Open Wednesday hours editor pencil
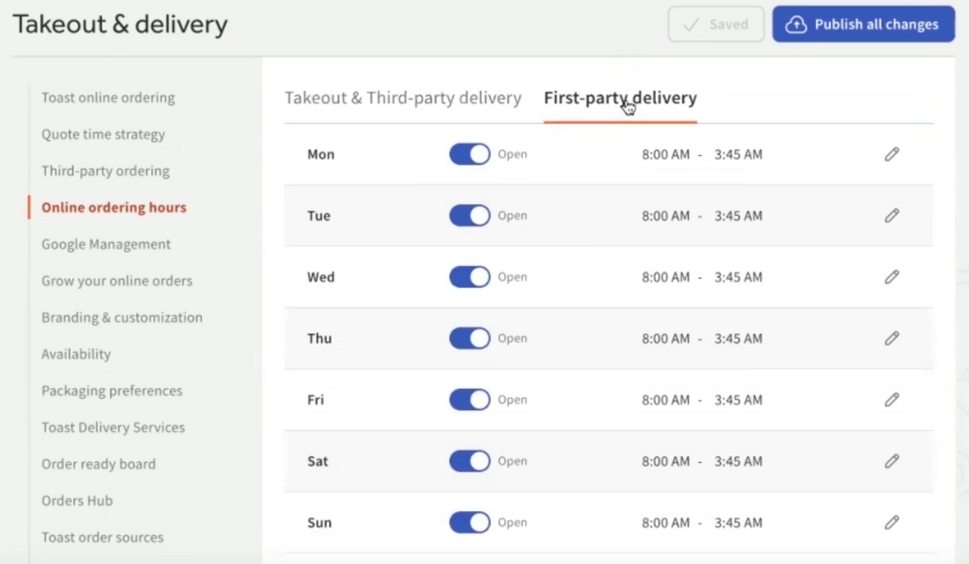 click(891, 277)
